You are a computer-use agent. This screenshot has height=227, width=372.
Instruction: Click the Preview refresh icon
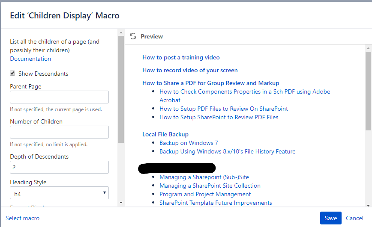[x=133, y=36]
